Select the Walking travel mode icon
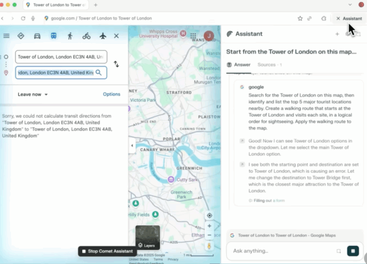 (70, 36)
